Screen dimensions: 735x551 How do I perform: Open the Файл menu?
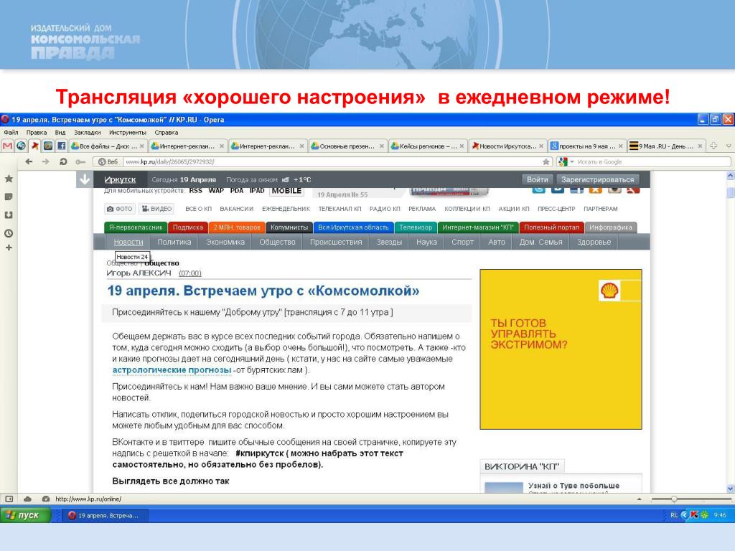[x=11, y=133]
